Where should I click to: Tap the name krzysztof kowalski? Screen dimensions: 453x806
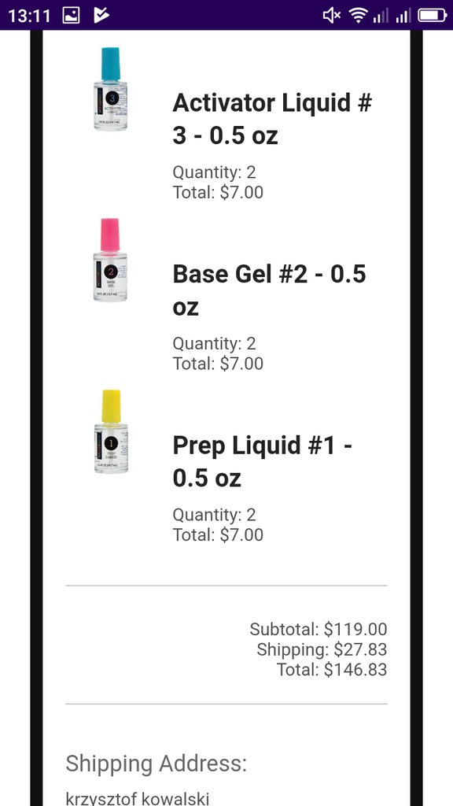coord(138,798)
